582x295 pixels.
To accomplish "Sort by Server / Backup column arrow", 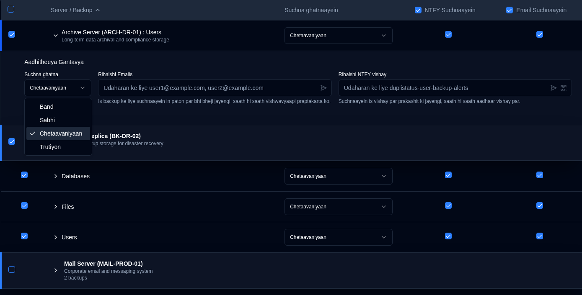I will click(98, 10).
